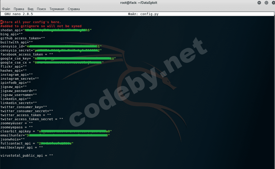The image size is (275, 169).
Task: Click the ipinfodb_api line
Action: tap(15, 83)
